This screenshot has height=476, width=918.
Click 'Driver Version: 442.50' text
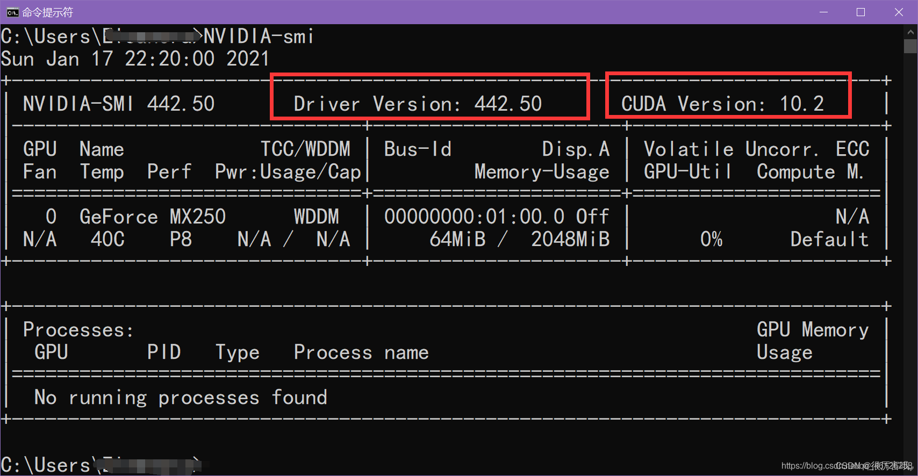[x=418, y=104]
